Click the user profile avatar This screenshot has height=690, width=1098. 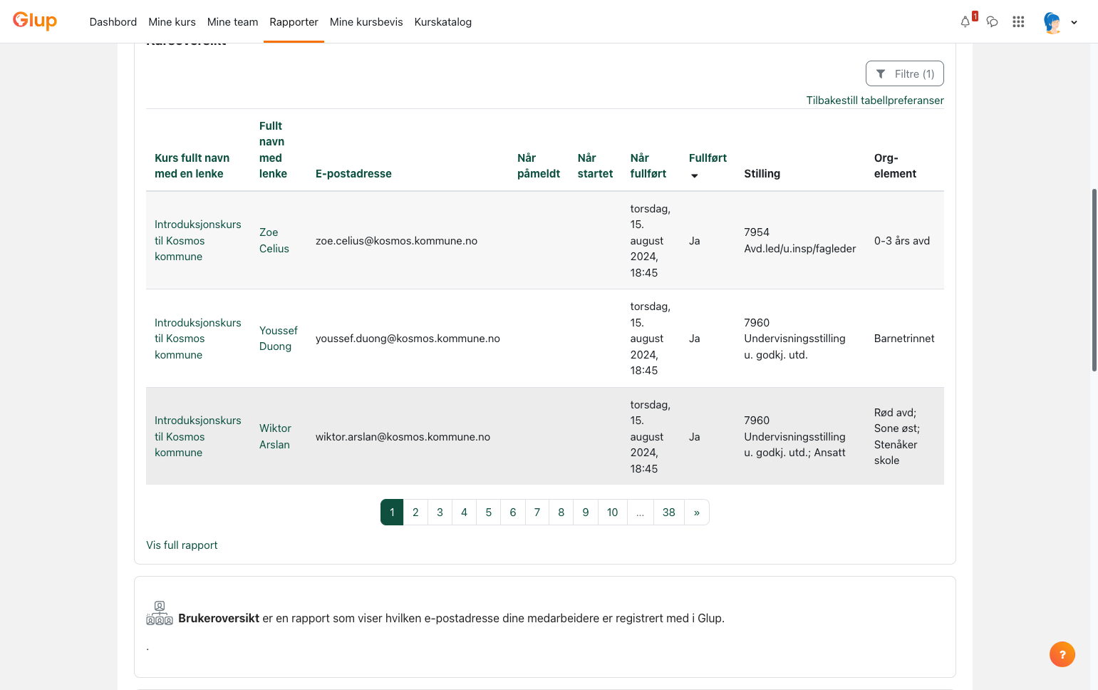(1052, 22)
